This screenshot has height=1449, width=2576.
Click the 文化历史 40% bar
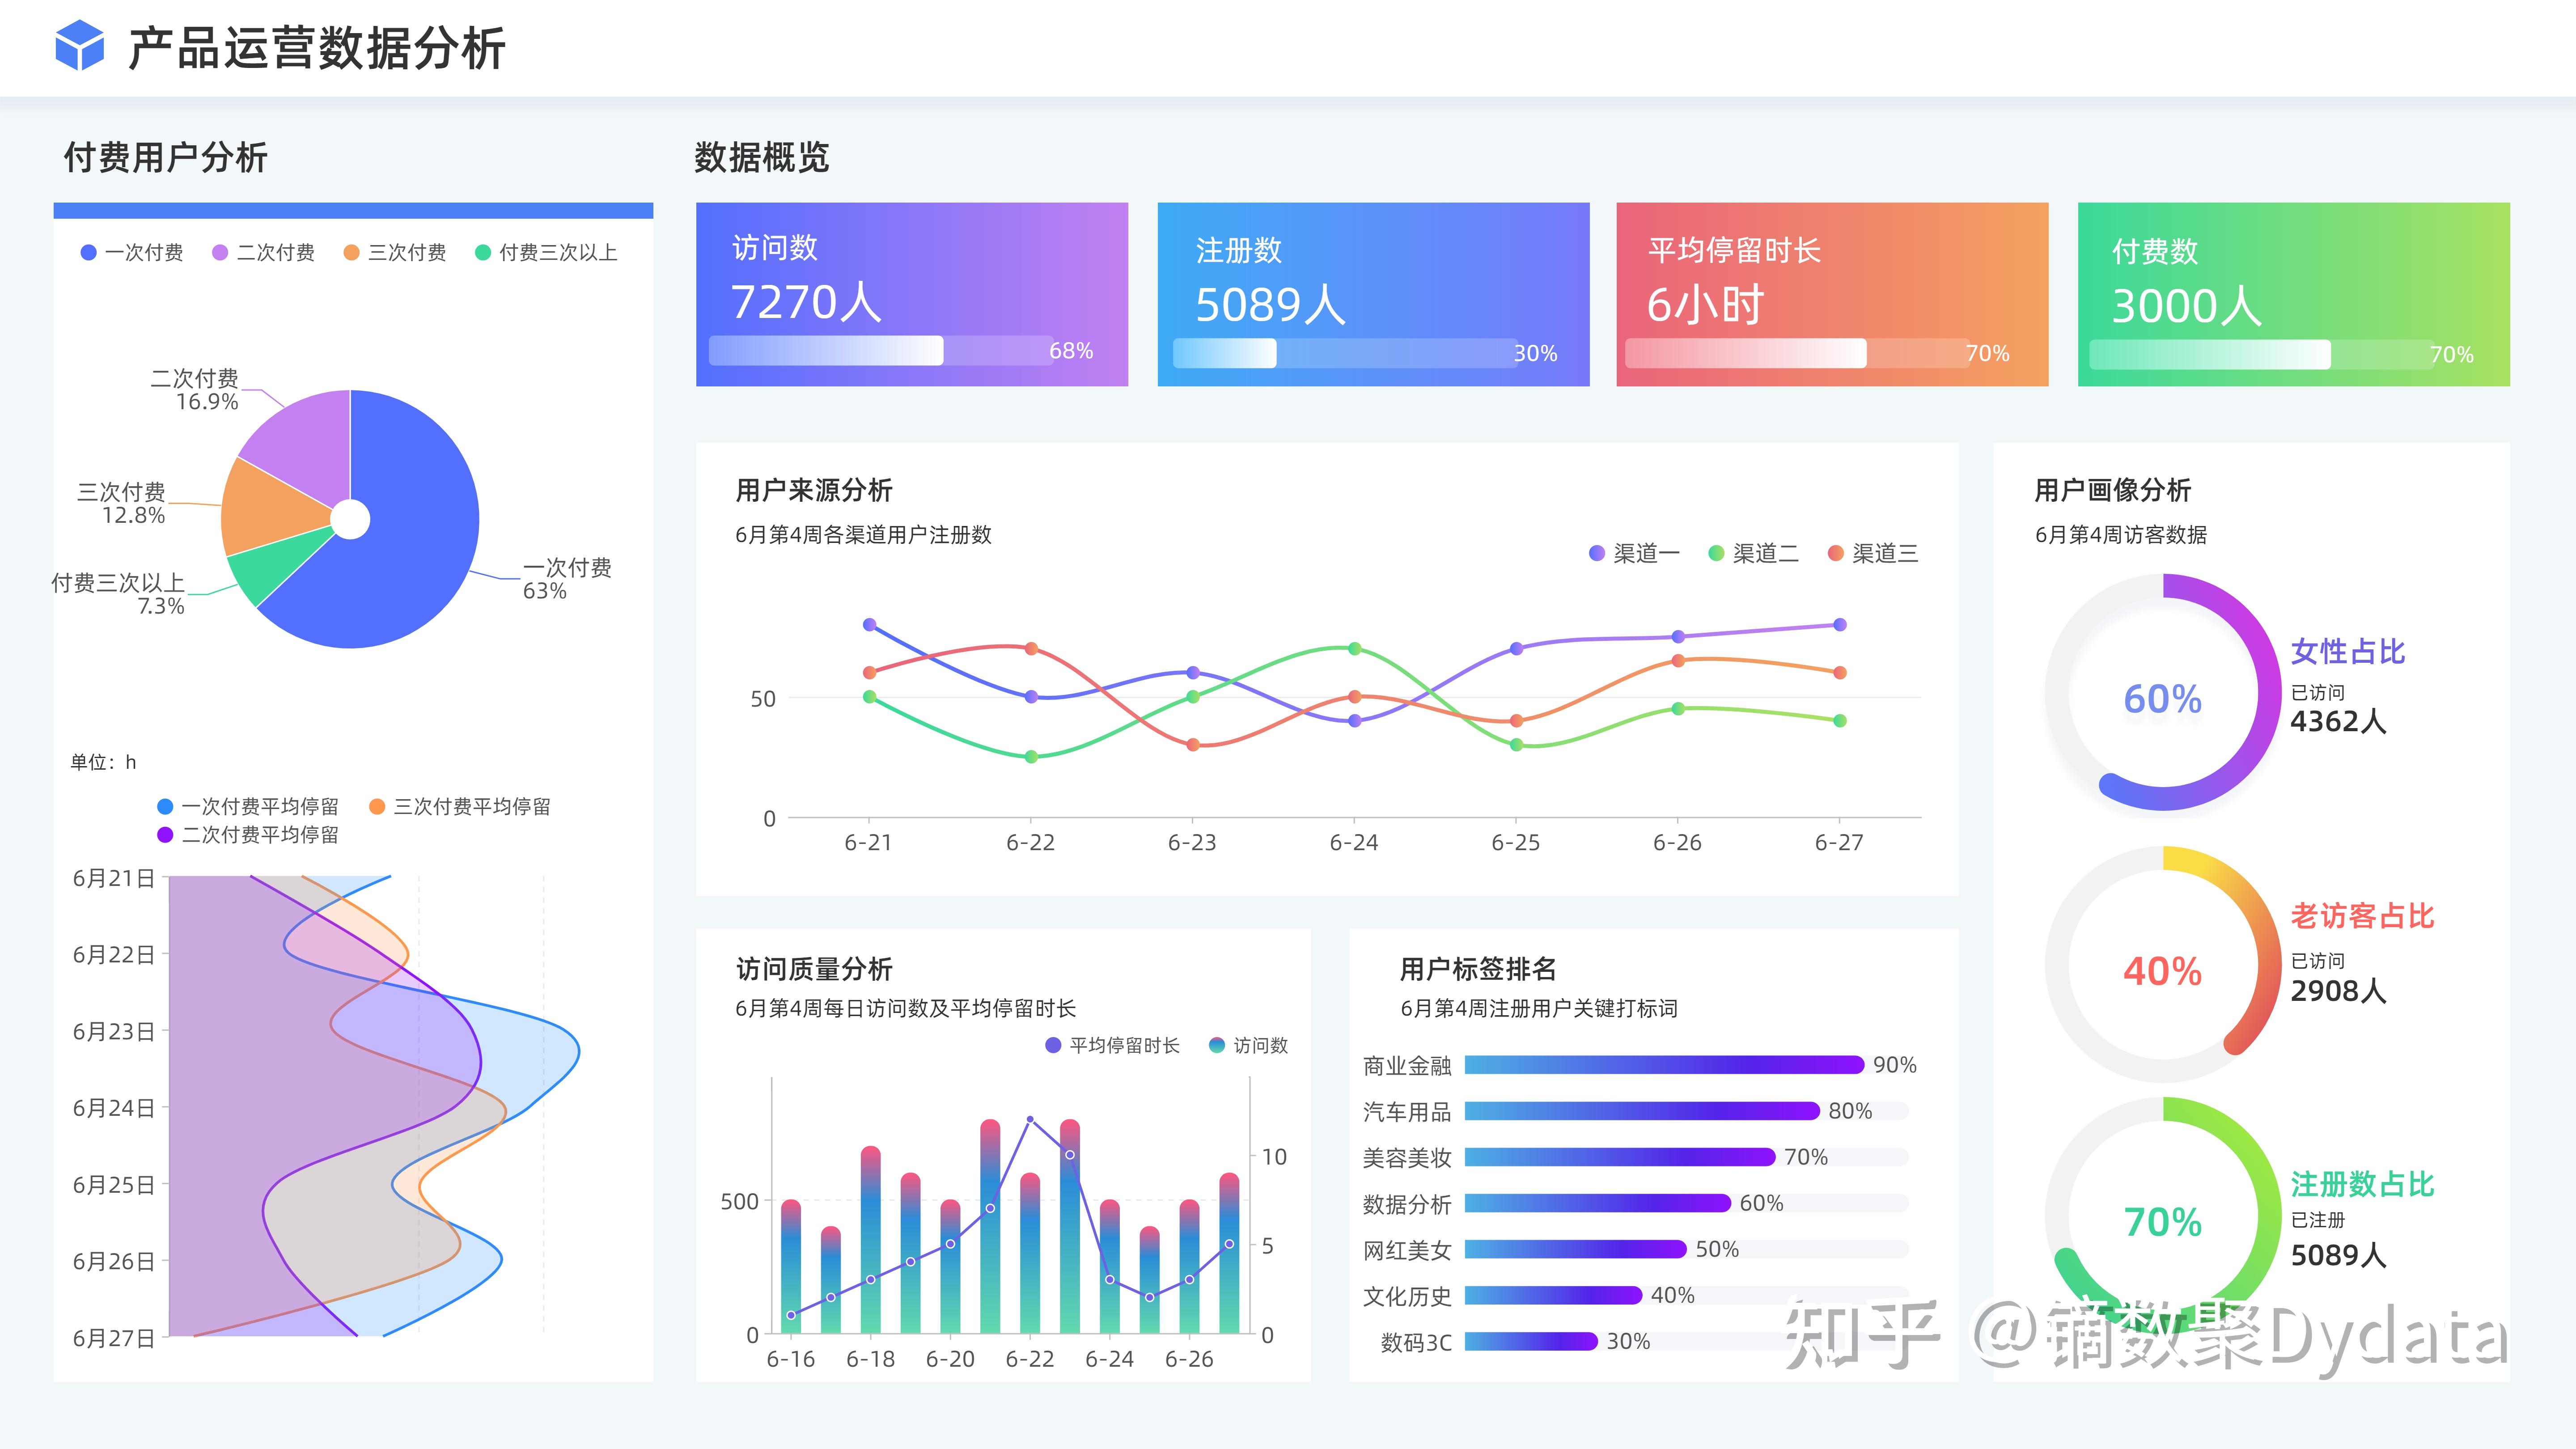click(x=1553, y=1295)
